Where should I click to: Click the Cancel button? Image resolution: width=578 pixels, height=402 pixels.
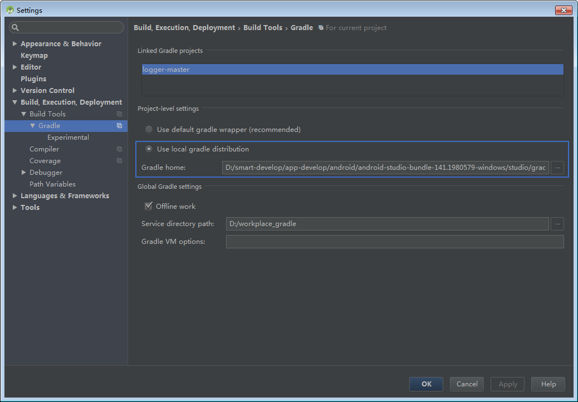[x=467, y=384]
